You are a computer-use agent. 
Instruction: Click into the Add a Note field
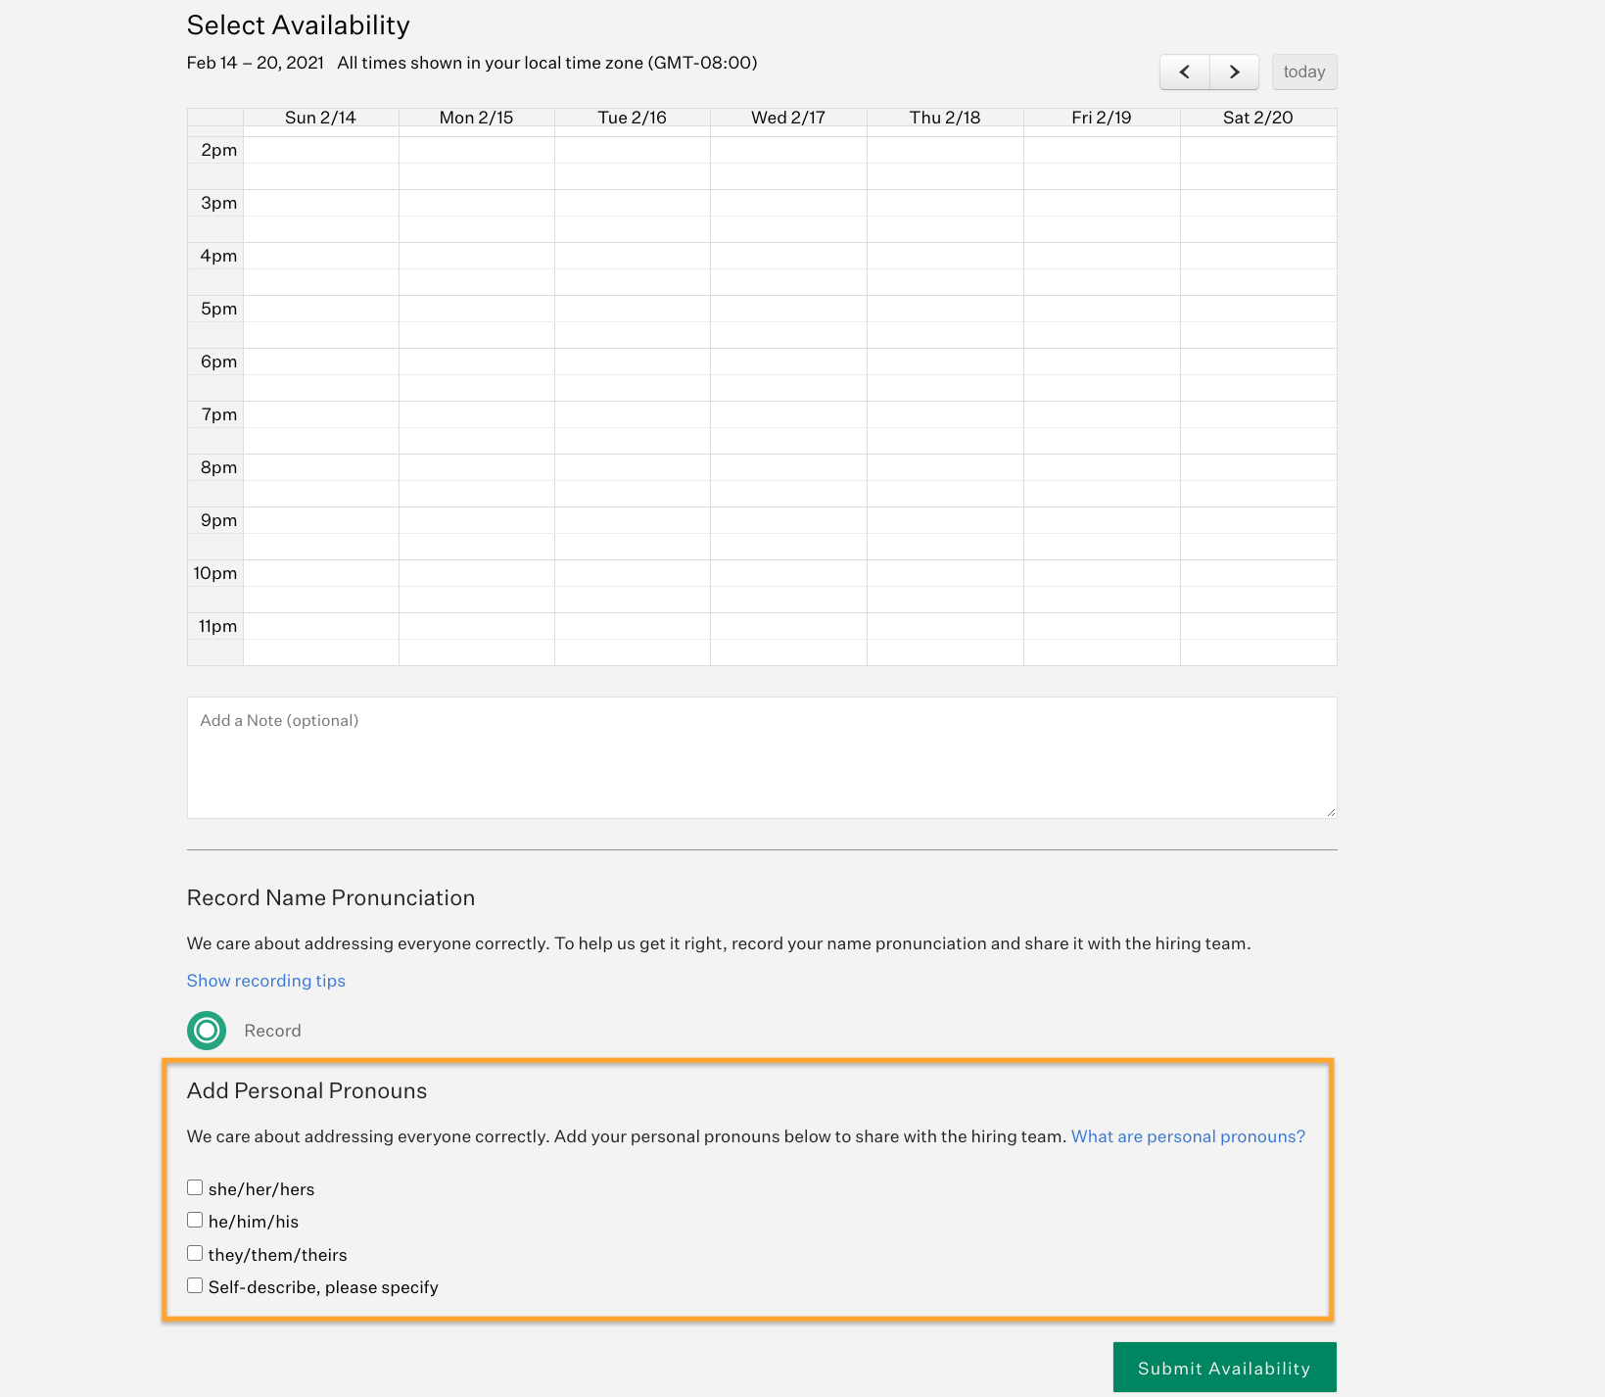[762, 757]
